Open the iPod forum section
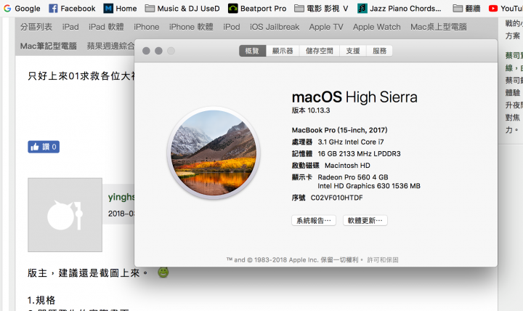 pos(232,27)
